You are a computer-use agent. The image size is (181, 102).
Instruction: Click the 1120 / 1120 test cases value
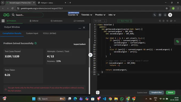(x=12, y=56)
